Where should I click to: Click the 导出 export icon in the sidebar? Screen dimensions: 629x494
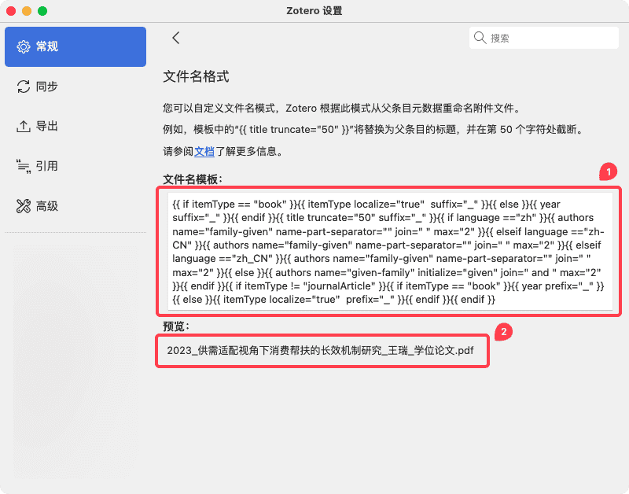click(x=24, y=127)
